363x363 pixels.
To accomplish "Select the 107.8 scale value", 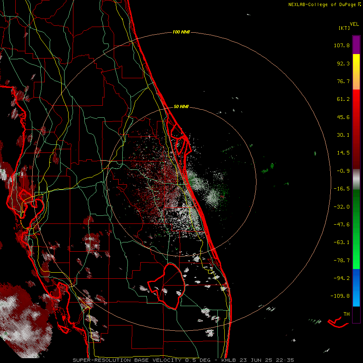I will coord(342,45).
